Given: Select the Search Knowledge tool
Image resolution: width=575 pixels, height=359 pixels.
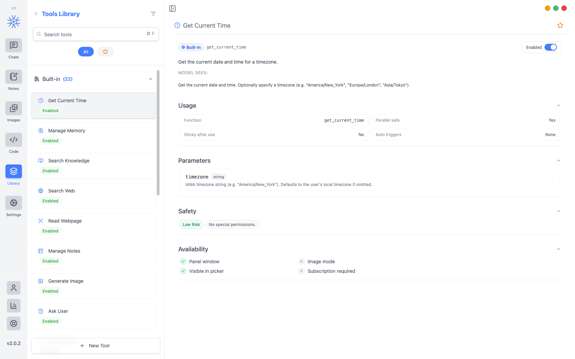Looking at the screenshot, I should (x=94, y=166).
